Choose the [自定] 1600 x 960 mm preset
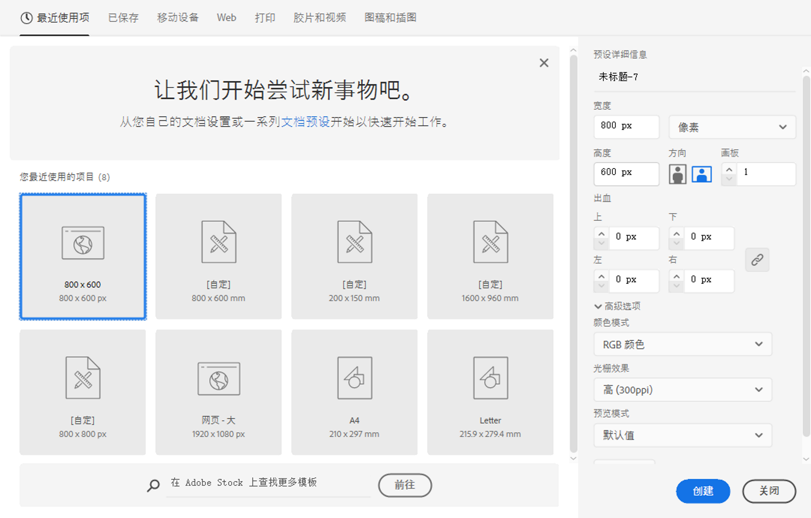The height and width of the screenshot is (518, 811). click(x=490, y=256)
